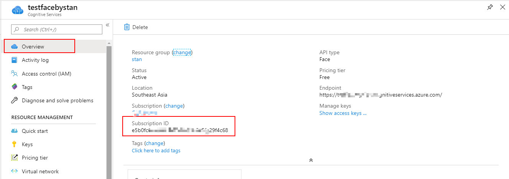Click the Keys key icon

click(x=15, y=144)
